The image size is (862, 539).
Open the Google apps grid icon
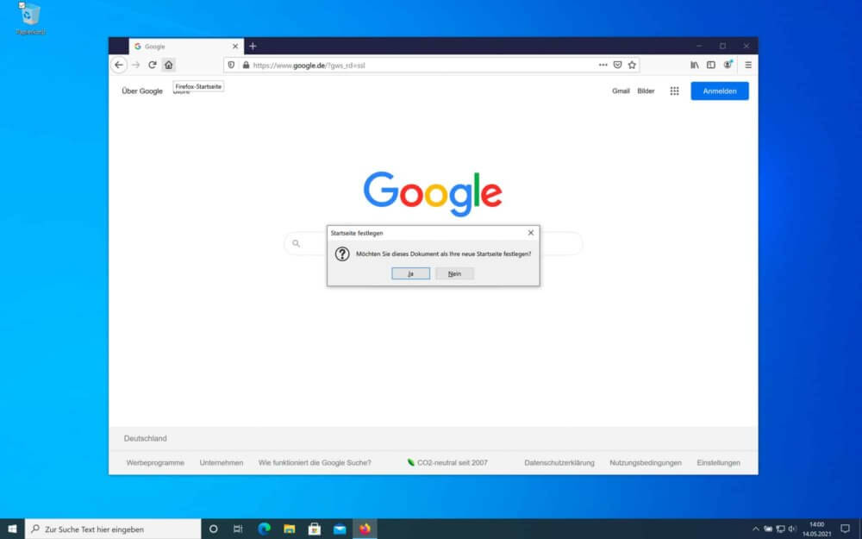click(x=675, y=91)
